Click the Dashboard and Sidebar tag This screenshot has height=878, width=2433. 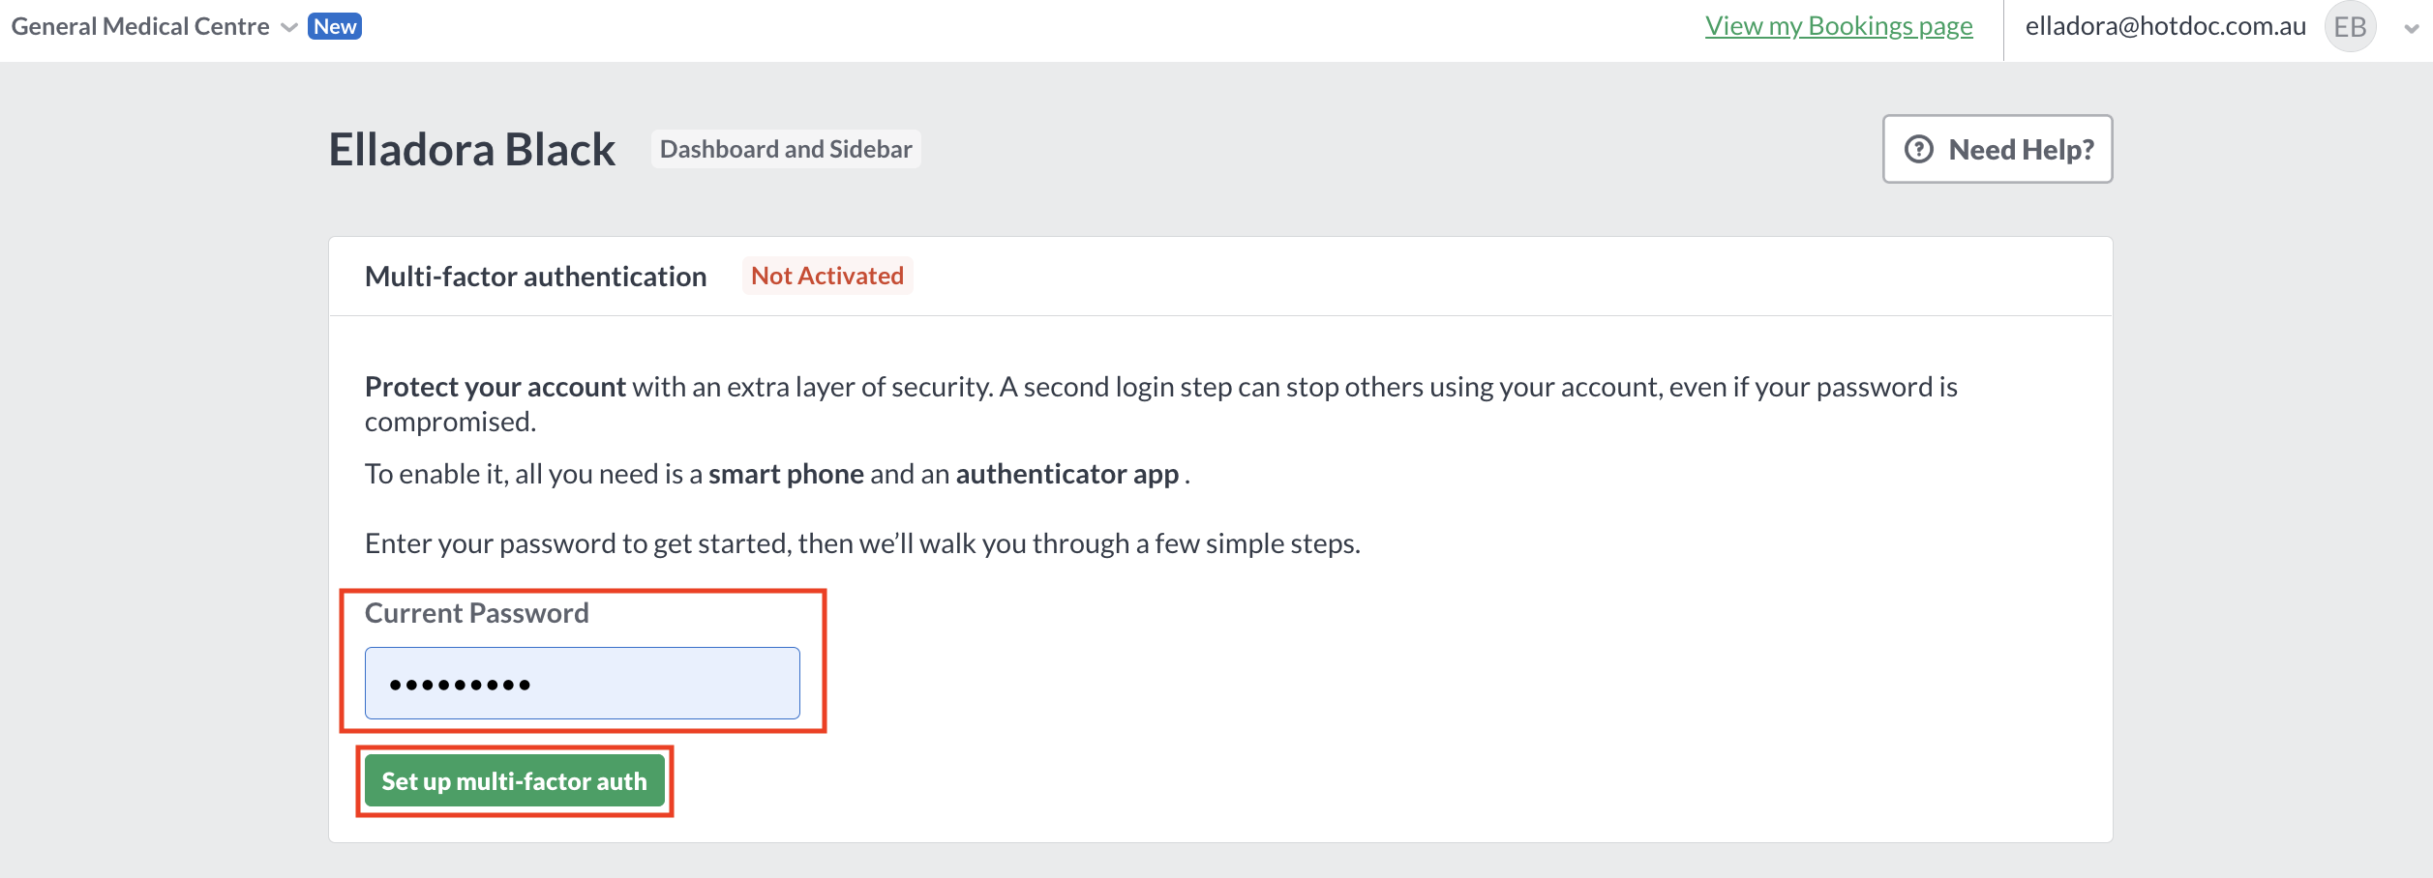[786, 149]
